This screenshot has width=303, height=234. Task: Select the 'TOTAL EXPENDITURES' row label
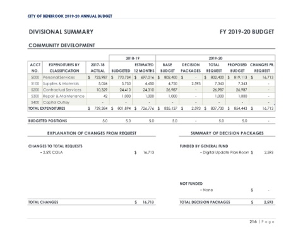click(x=47, y=108)
